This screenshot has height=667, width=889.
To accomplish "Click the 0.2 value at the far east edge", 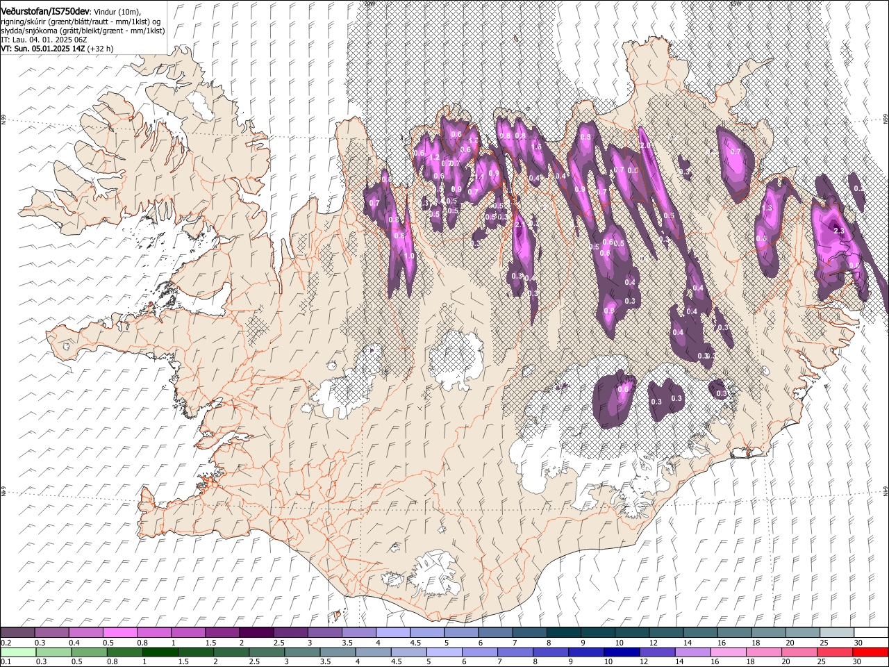I will (858, 188).
